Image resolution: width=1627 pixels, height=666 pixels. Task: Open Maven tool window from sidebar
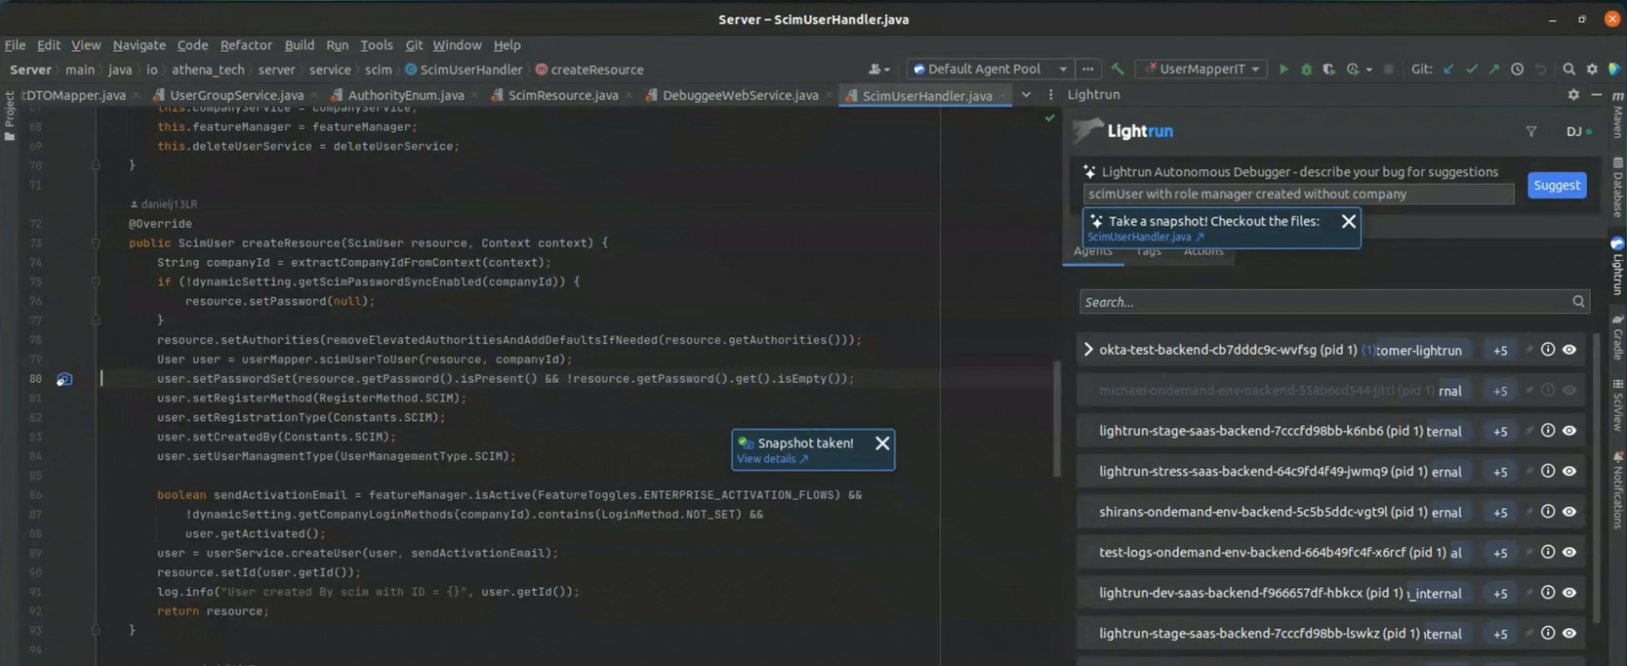coord(1619,115)
